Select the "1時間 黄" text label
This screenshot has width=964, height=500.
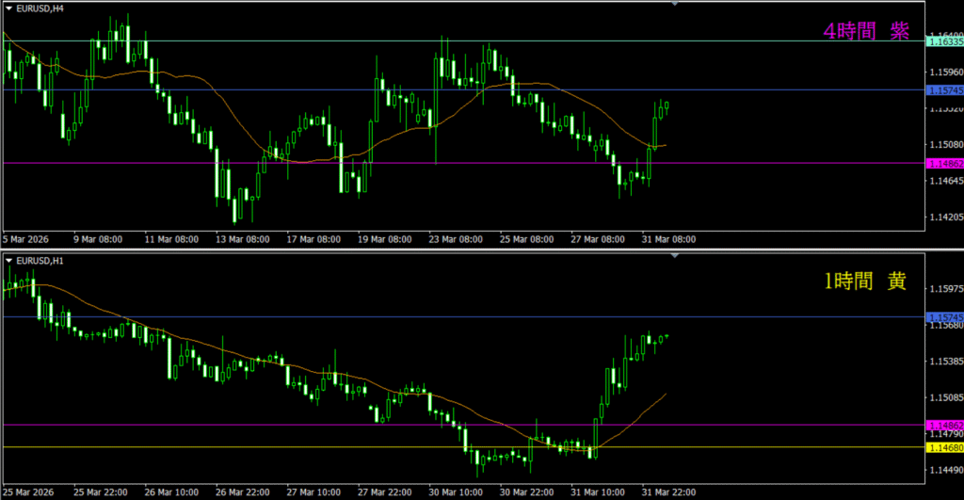pos(863,281)
